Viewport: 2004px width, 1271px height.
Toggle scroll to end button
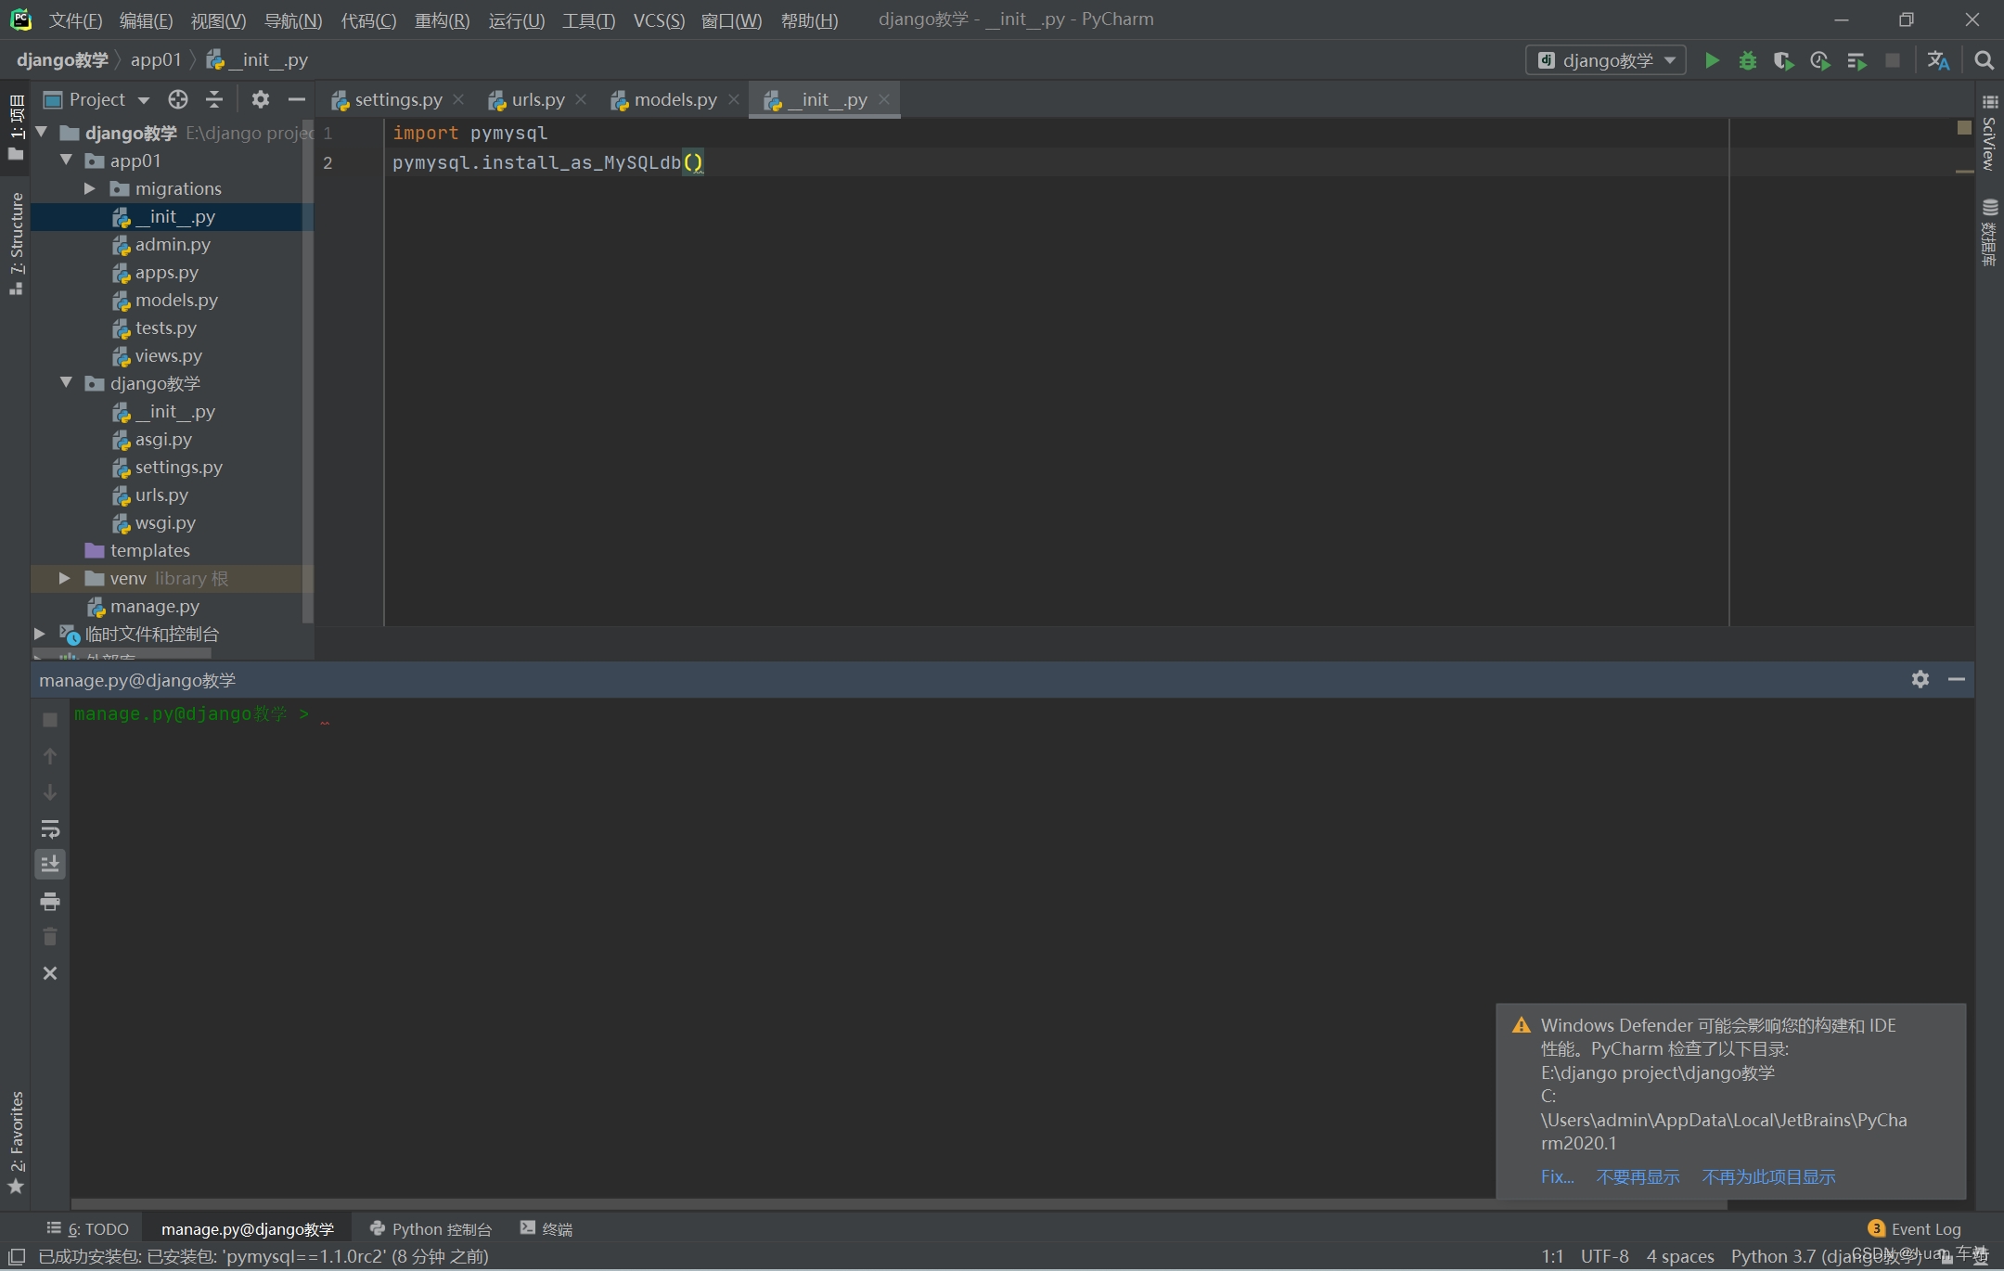[x=50, y=864]
